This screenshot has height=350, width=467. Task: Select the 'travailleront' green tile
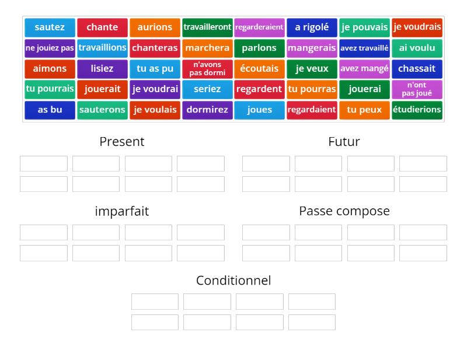coord(207,27)
